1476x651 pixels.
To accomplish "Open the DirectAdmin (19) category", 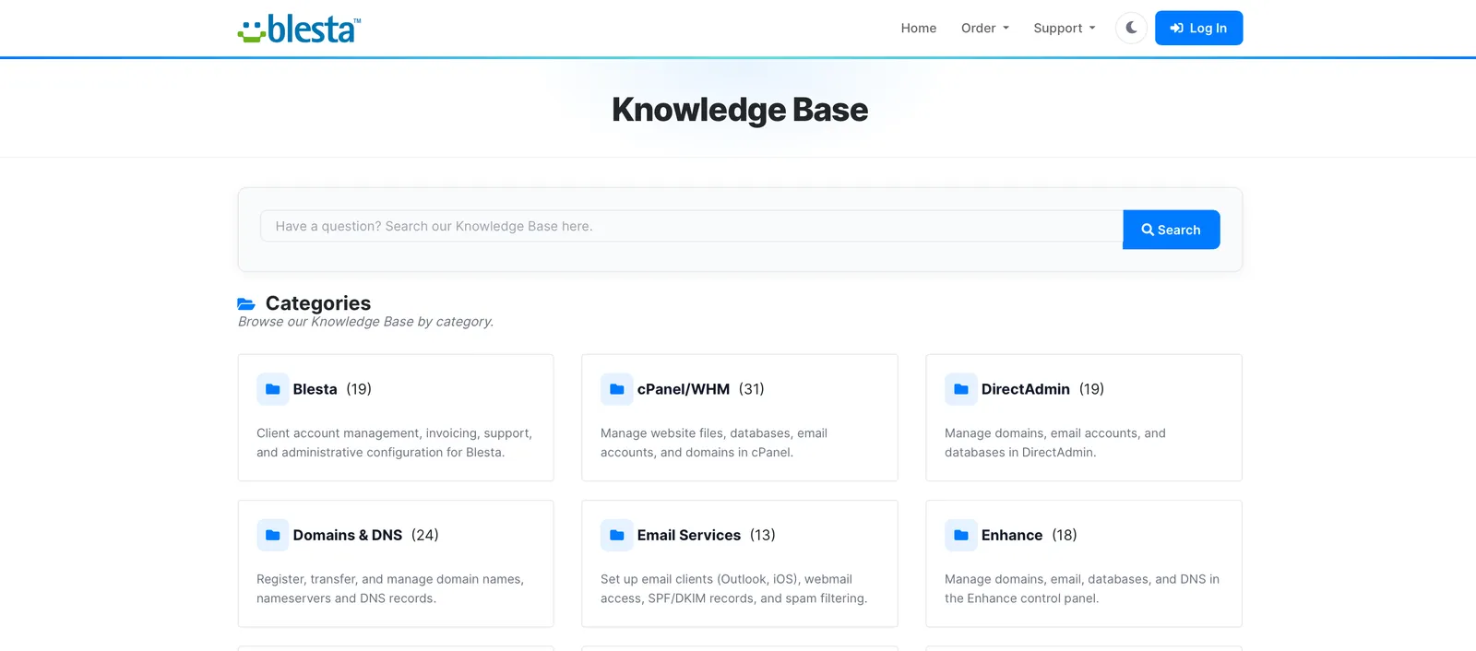I will click(x=1042, y=389).
